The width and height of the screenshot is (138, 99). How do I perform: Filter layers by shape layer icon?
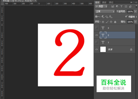point(126,6)
